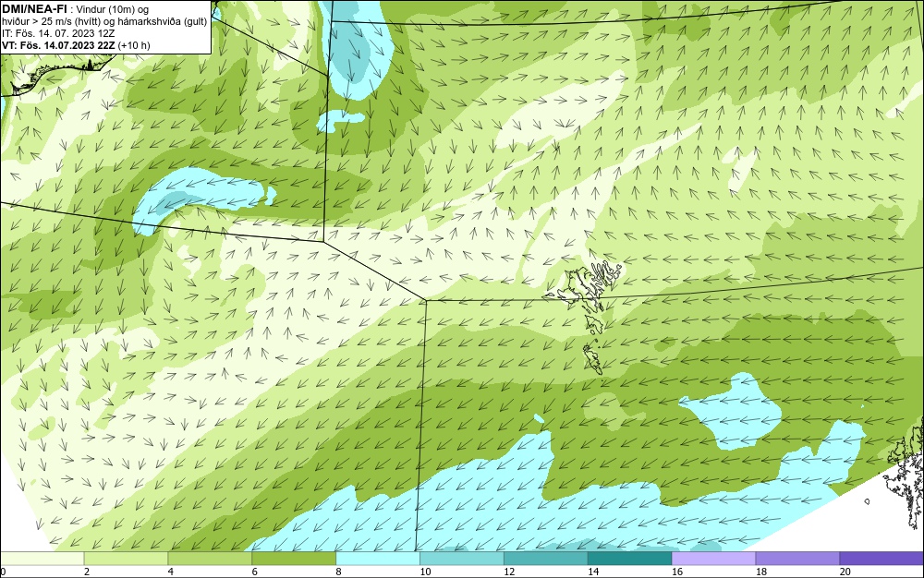Click the legend scale value 18
The image size is (924, 578).
[x=761, y=572]
